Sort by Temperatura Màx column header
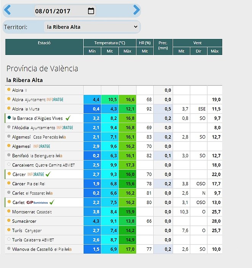This screenshot has height=268, width=252. tap(127, 51)
